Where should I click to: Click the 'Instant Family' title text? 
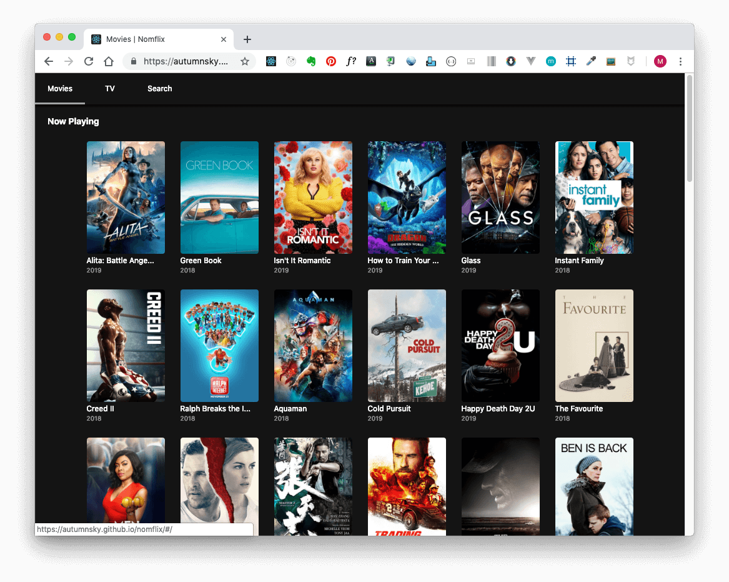tap(579, 261)
